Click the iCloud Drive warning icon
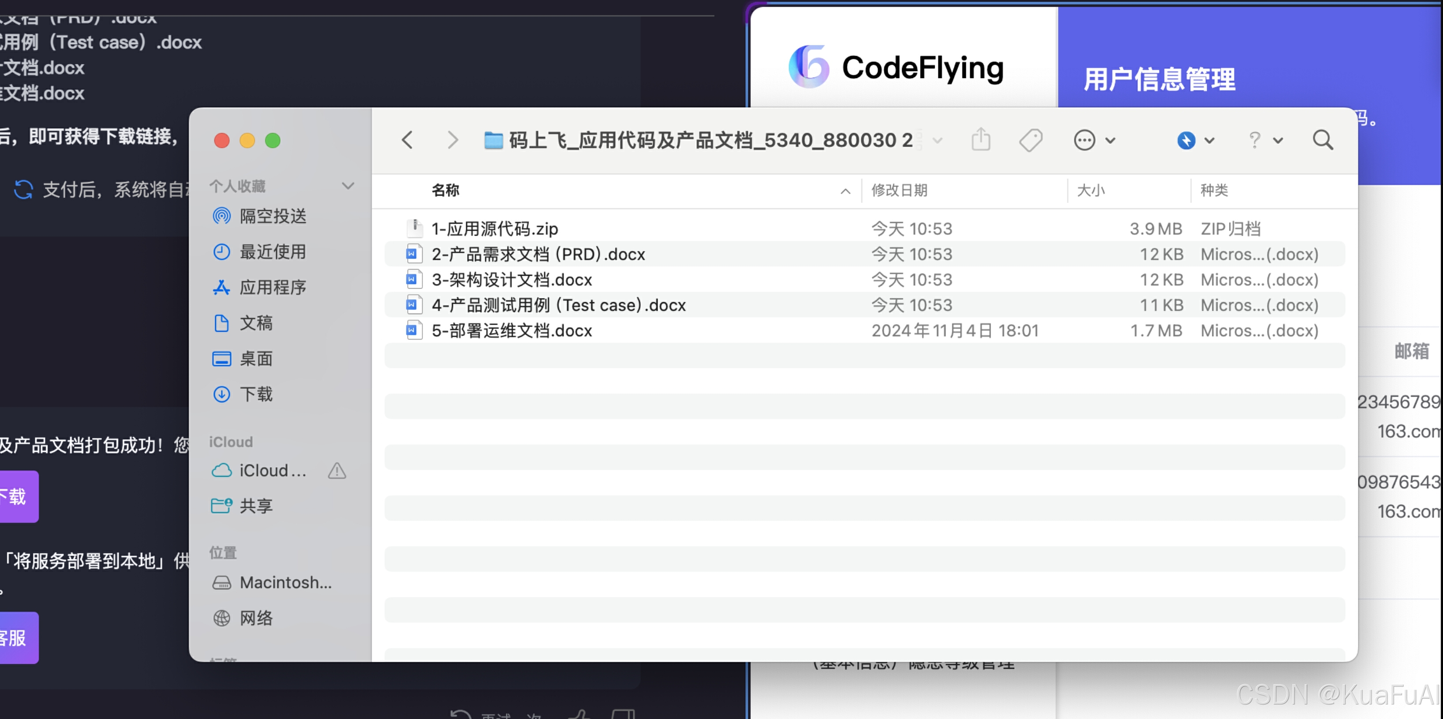Screen dimensions: 1443x719 point(336,471)
